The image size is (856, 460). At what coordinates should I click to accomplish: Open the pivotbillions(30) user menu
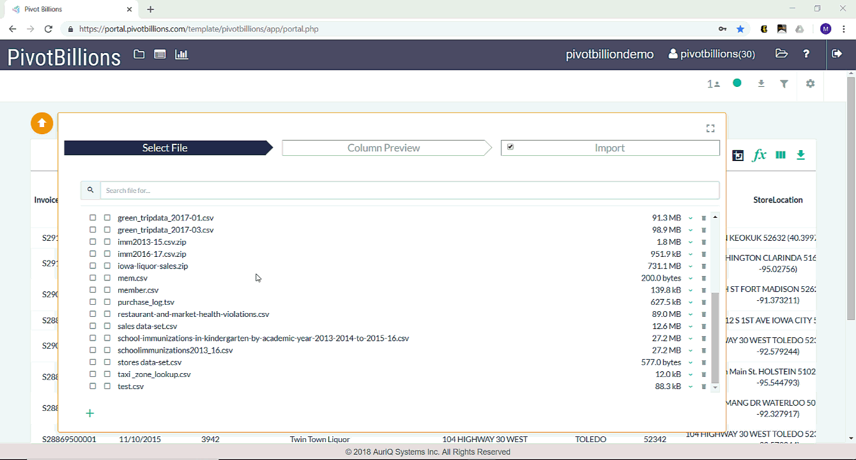coord(712,54)
